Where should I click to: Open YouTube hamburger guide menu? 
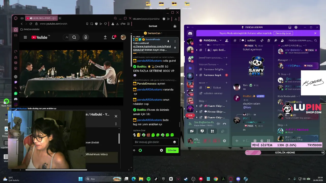coord(25,37)
